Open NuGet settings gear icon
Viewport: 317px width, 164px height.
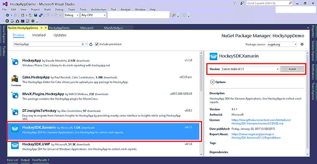click(x=302, y=44)
